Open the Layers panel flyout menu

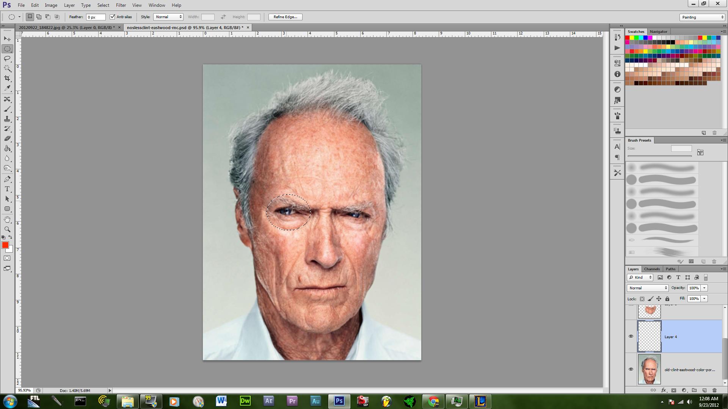[723, 269]
